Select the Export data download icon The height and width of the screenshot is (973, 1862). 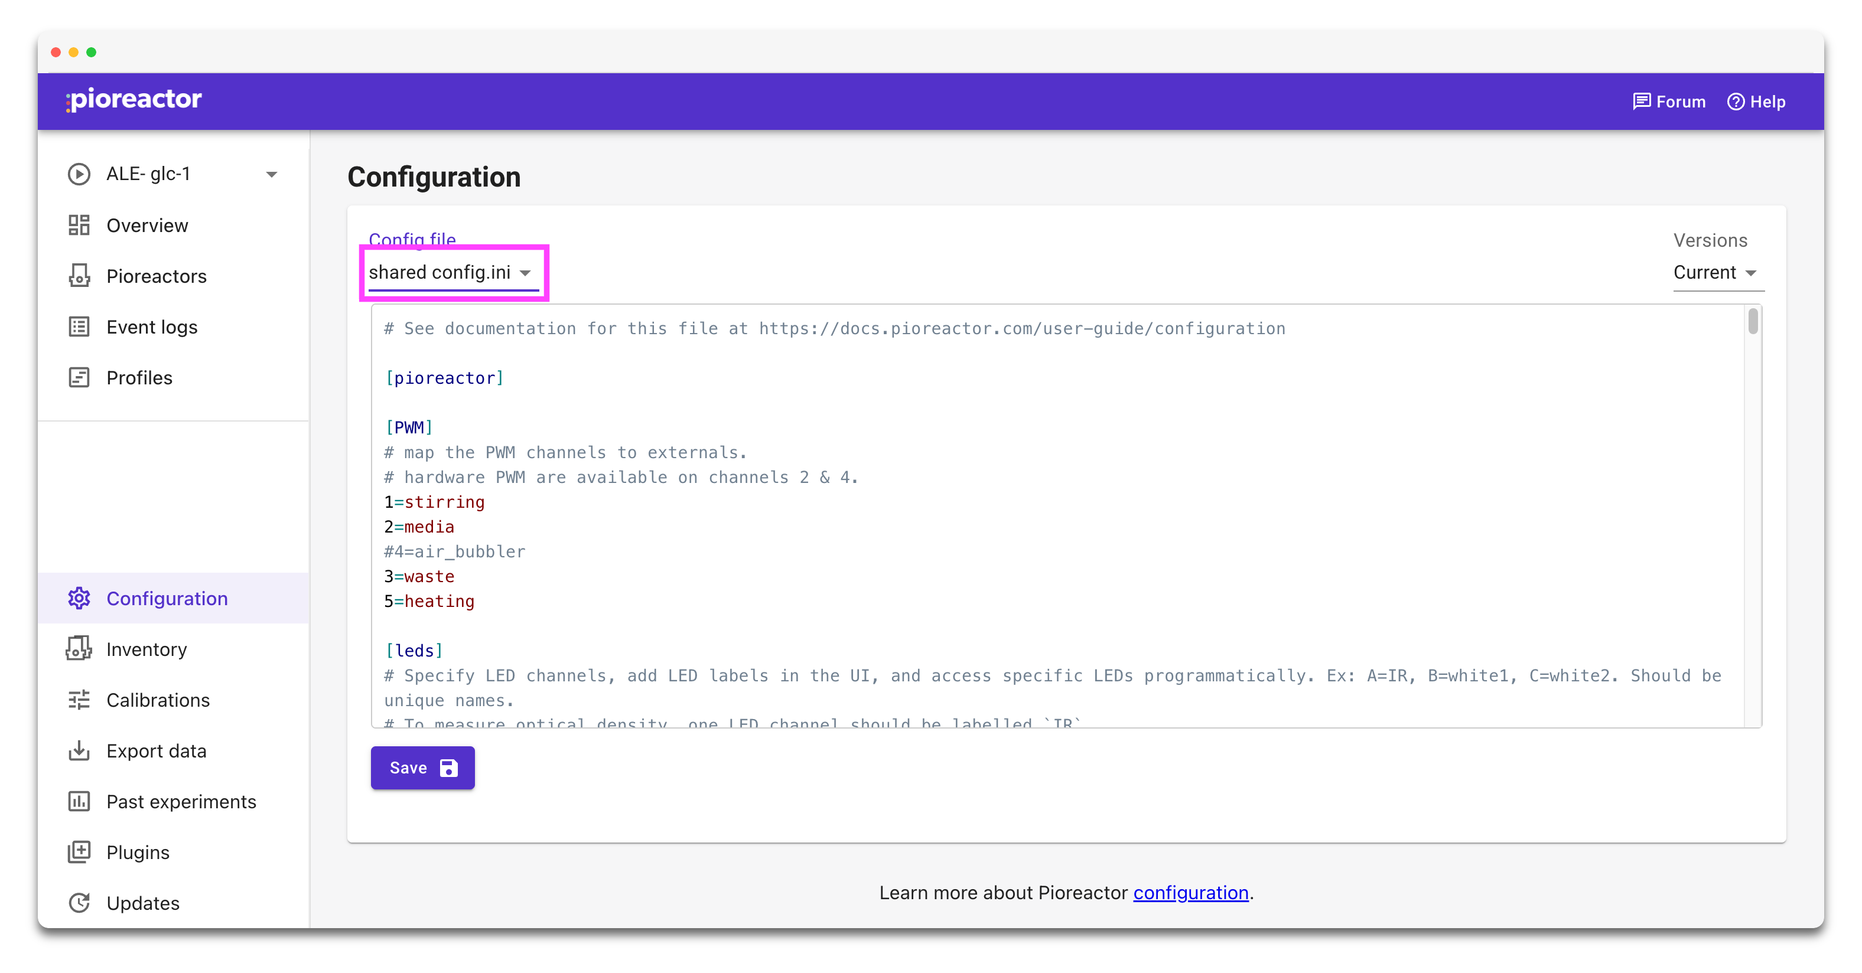[x=80, y=750]
